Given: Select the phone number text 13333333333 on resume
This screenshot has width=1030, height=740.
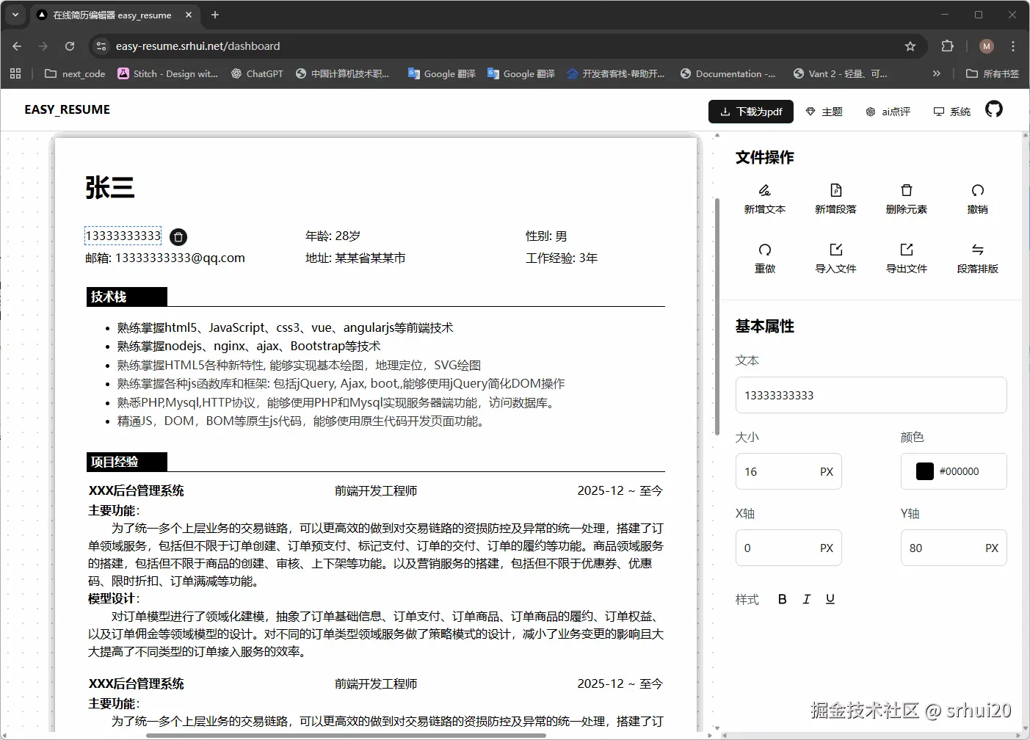Looking at the screenshot, I should 123,236.
